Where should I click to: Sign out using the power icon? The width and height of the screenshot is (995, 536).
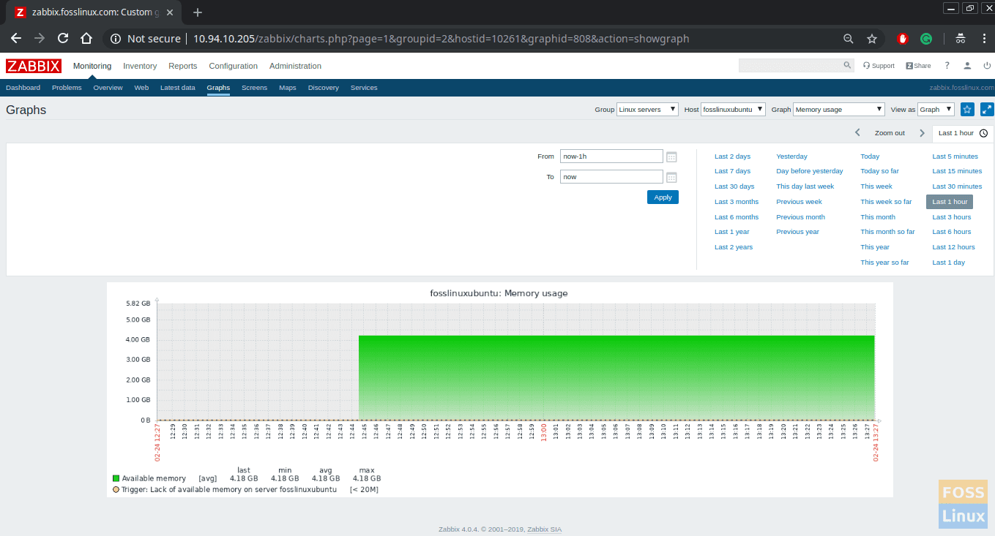tap(986, 66)
